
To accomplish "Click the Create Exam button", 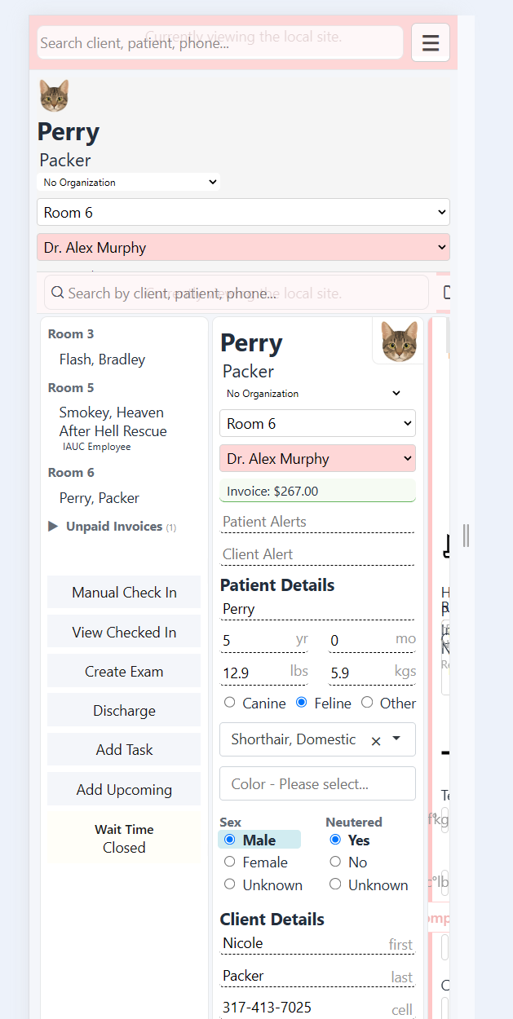I will tap(124, 672).
